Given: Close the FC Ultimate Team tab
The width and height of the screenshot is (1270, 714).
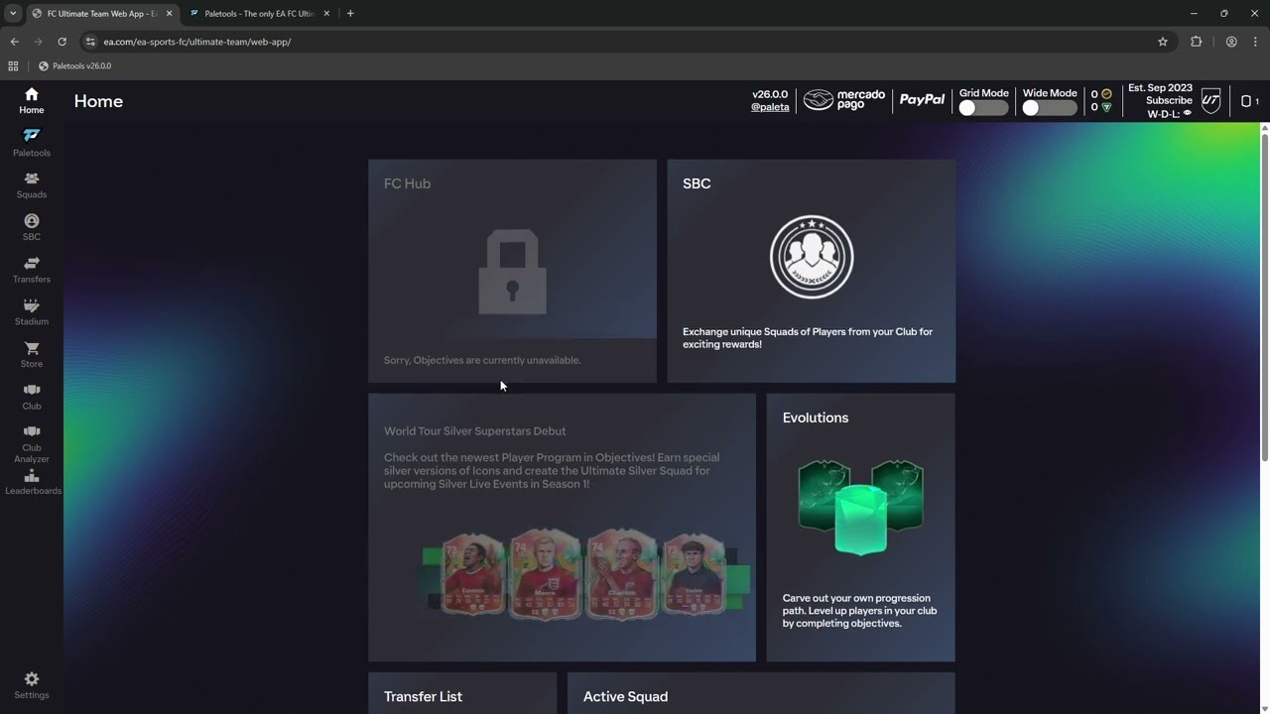Looking at the screenshot, I should coord(170,14).
